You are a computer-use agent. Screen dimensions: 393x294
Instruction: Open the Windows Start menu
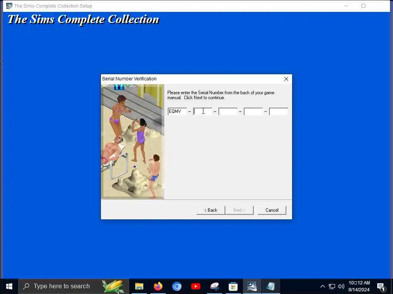(9, 286)
